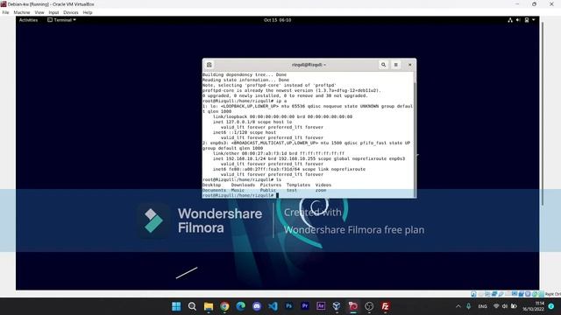The width and height of the screenshot is (561, 315).
Task: Open Windows taskbar search
Action: pyautogui.click(x=192, y=306)
